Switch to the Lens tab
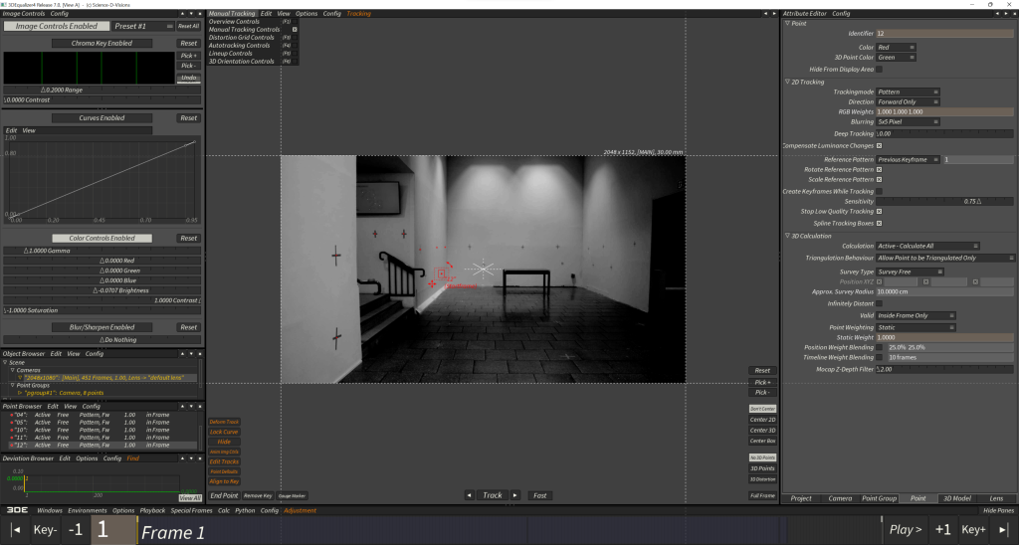The width and height of the screenshot is (1019, 545). point(997,498)
